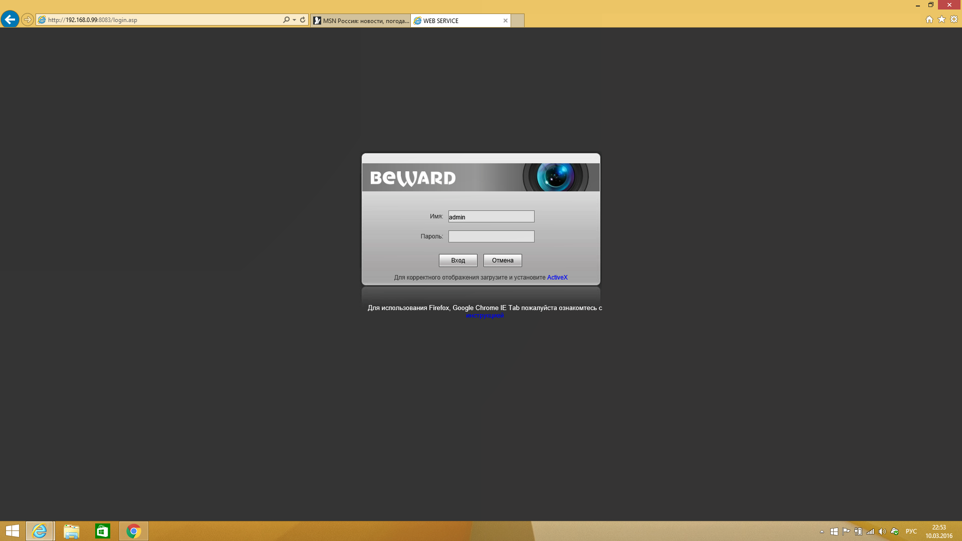Open Windows Store taskbar icon
The width and height of the screenshot is (962, 541).
pos(103,531)
